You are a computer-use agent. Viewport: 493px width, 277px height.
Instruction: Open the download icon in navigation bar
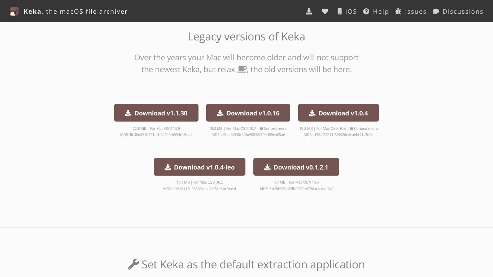pyautogui.click(x=309, y=12)
